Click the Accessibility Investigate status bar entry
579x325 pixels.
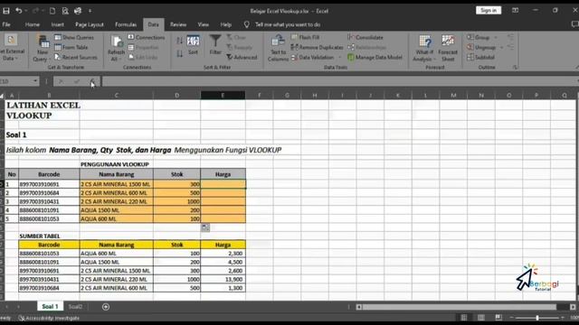point(49,318)
